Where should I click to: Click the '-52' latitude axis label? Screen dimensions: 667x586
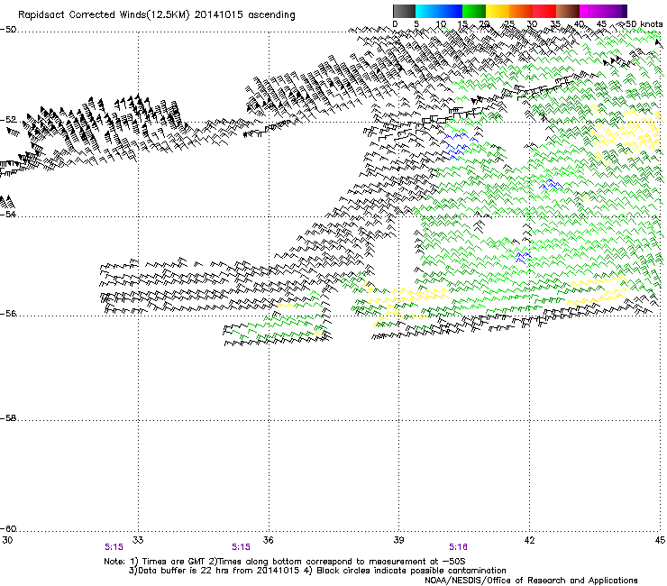coord(8,120)
